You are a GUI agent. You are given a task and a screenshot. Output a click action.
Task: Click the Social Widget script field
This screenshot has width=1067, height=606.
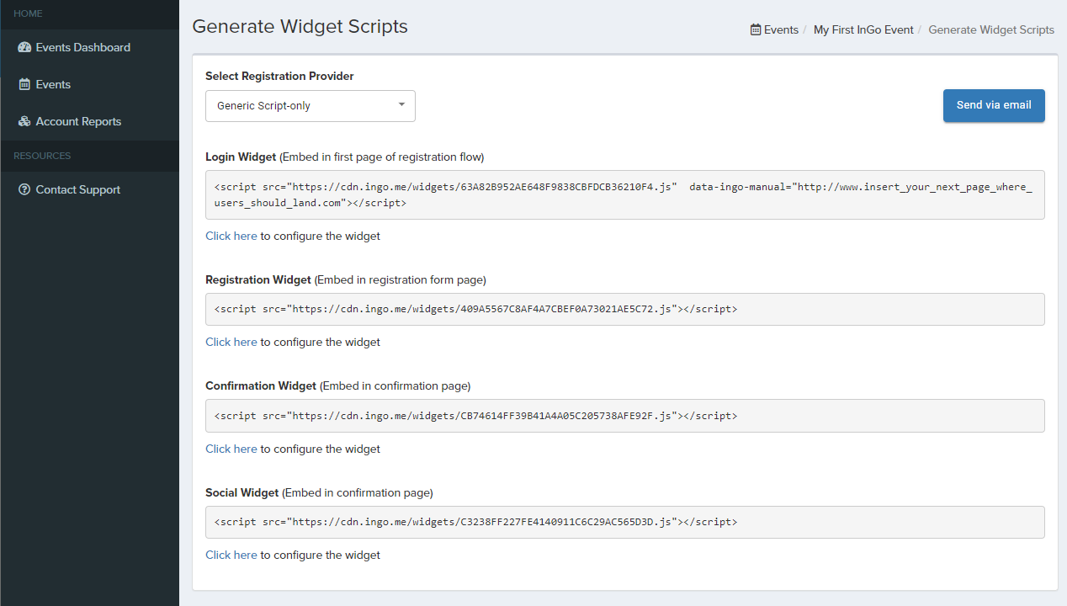(623, 521)
